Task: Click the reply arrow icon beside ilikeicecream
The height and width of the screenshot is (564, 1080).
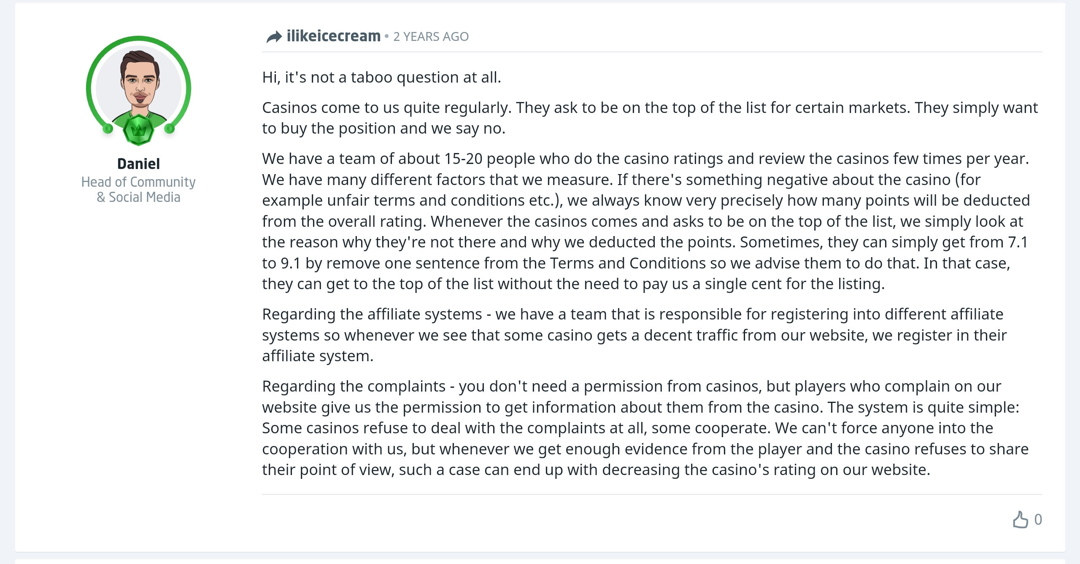Action: point(274,37)
